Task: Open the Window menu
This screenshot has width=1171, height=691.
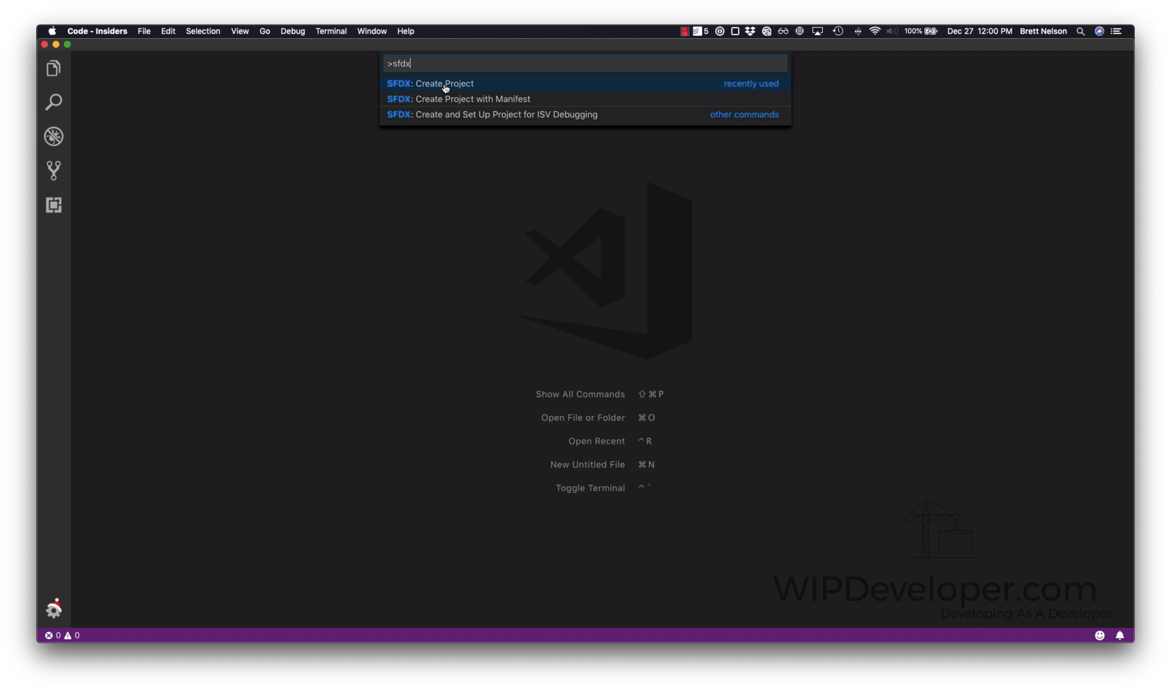Action: click(372, 31)
